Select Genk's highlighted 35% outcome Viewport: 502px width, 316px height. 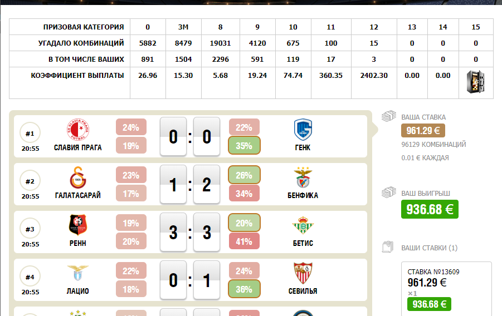click(x=244, y=146)
